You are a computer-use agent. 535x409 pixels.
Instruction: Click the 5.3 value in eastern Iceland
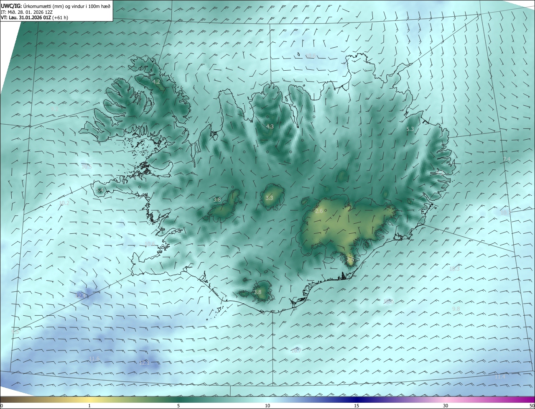click(x=410, y=129)
